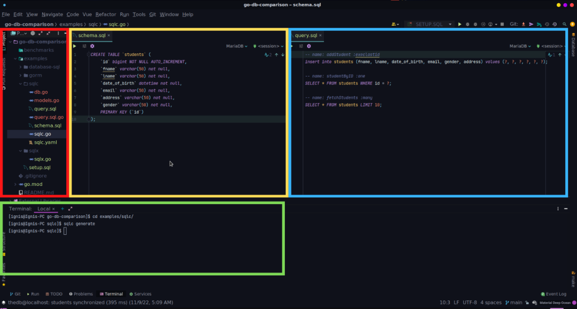Image resolution: width=577 pixels, height=309 pixels.
Task: Open Search Everywhere with the magnifier icon
Action: tap(565, 24)
